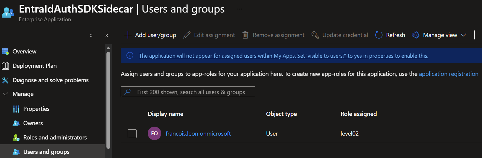Click the FO user avatar
Image resolution: width=482 pixels, height=158 pixels.
tap(154, 134)
